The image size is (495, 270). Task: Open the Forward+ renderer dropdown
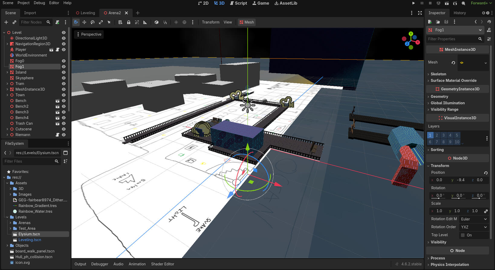[481, 3]
